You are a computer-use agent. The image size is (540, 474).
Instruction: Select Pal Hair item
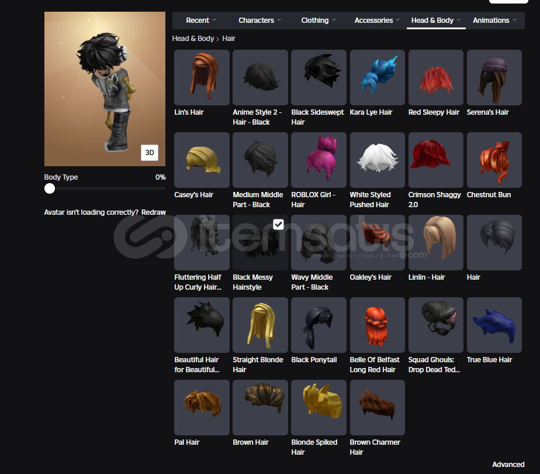[202, 407]
